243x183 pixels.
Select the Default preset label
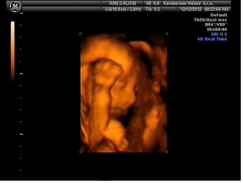(x=219, y=15)
